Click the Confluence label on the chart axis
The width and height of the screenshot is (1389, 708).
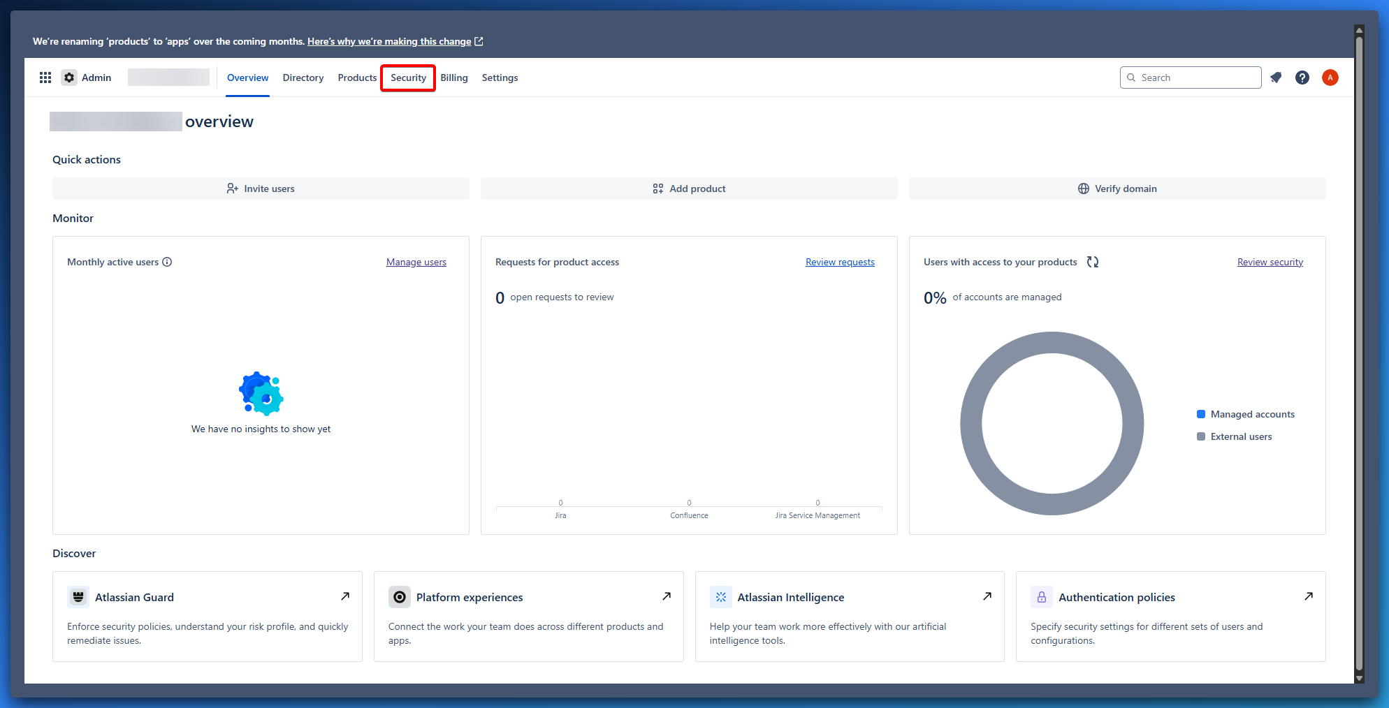click(689, 515)
